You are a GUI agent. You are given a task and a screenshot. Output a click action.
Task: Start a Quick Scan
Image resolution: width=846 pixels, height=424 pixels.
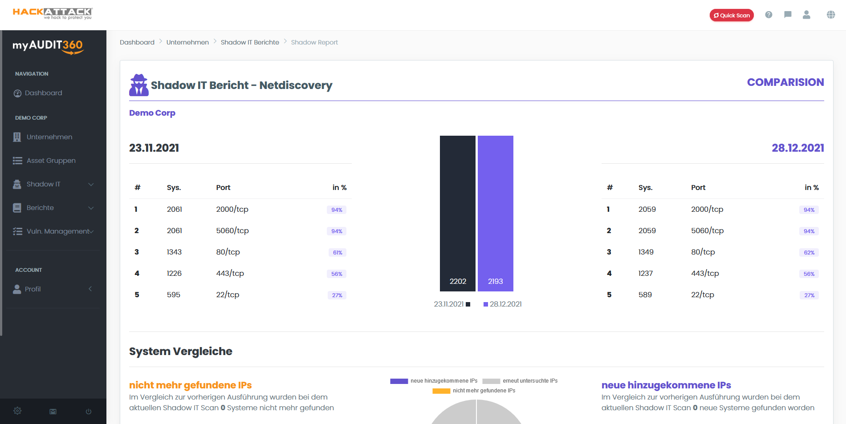[732, 15]
